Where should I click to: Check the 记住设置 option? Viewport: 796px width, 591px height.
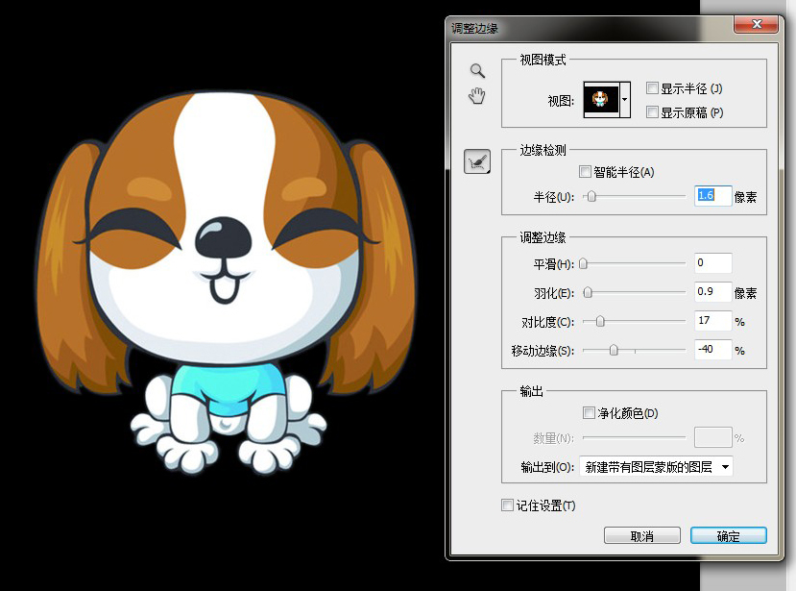[x=508, y=505]
